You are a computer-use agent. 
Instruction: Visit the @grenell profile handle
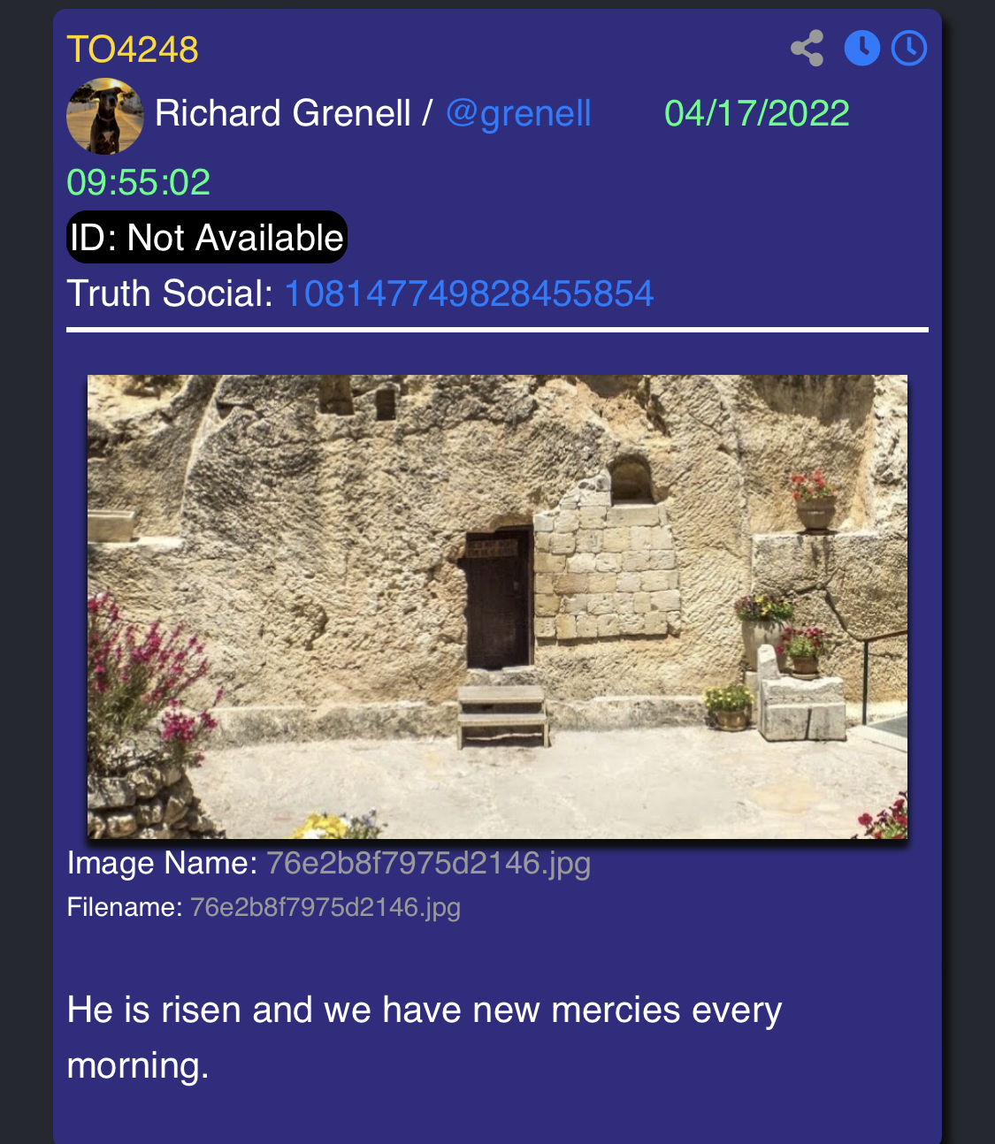pos(518,113)
